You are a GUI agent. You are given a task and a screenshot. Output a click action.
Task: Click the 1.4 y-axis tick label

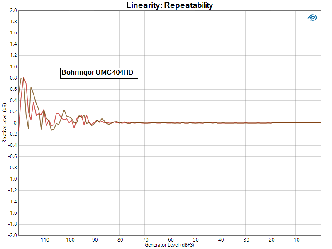pos(13,44)
